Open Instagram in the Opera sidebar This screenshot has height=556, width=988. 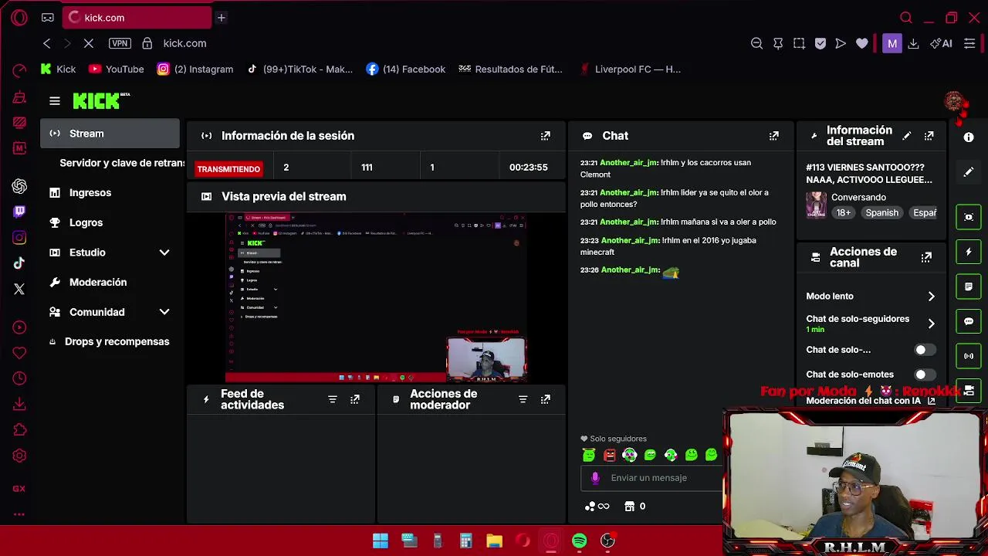(x=19, y=238)
